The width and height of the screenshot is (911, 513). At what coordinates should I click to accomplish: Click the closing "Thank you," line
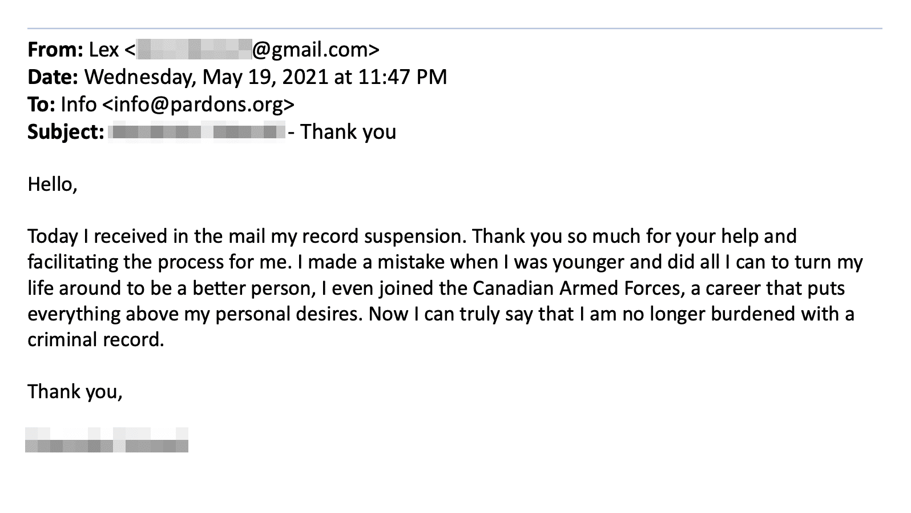pos(75,392)
